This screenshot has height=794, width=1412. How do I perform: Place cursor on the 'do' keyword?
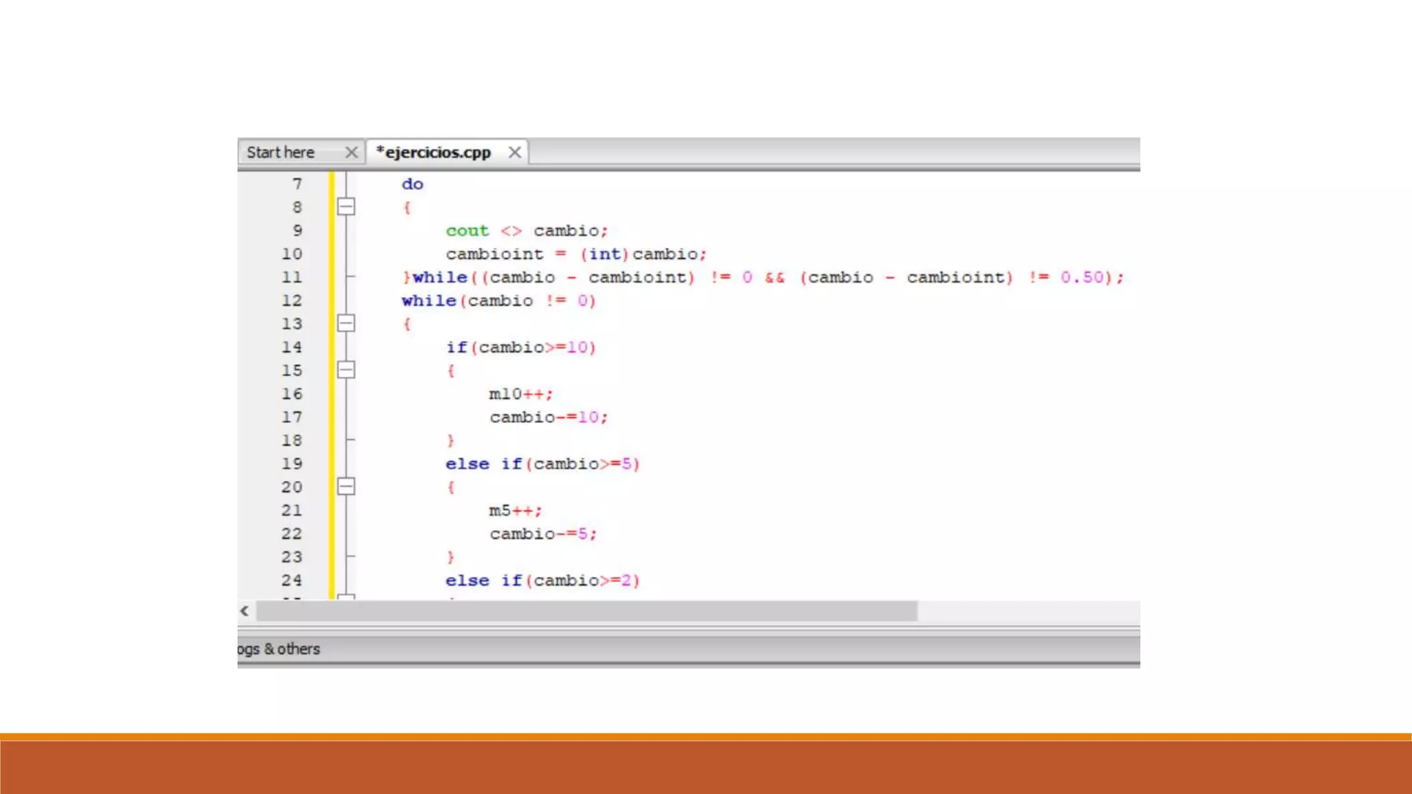coord(412,184)
